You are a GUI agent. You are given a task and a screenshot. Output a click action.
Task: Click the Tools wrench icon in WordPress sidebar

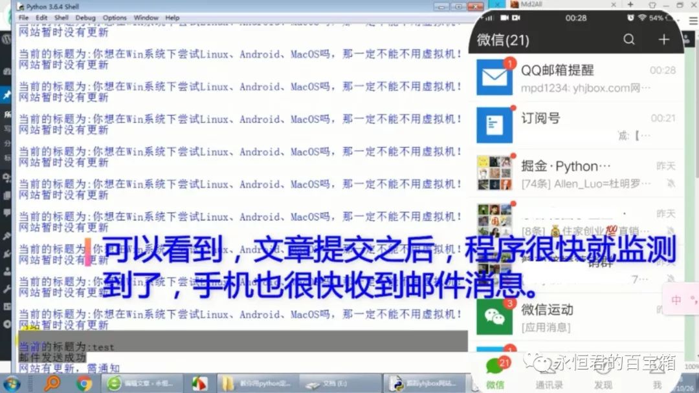pyautogui.click(x=6, y=290)
